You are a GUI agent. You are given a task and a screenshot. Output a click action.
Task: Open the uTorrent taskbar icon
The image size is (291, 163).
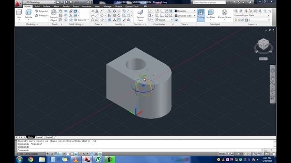(x=98, y=159)
